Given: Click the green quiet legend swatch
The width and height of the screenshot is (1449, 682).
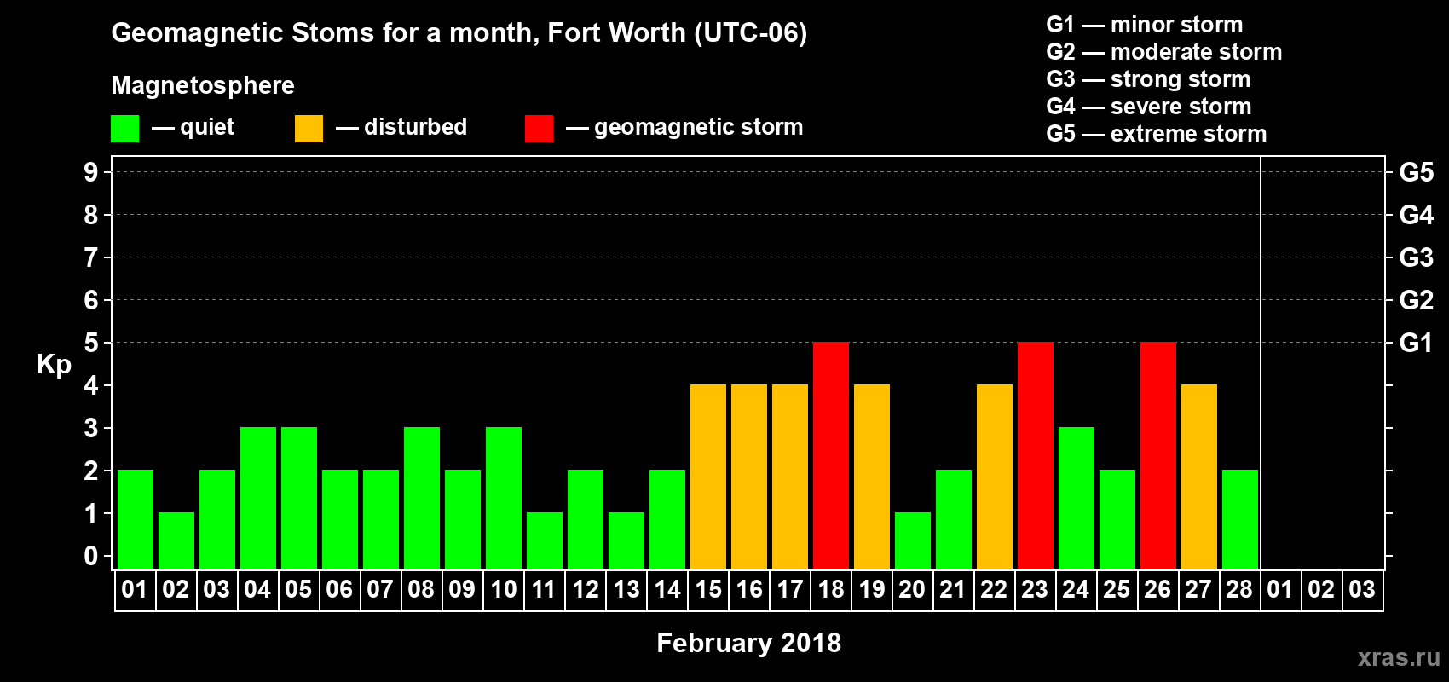Looking at the screenshot, I should coord(124,129).
